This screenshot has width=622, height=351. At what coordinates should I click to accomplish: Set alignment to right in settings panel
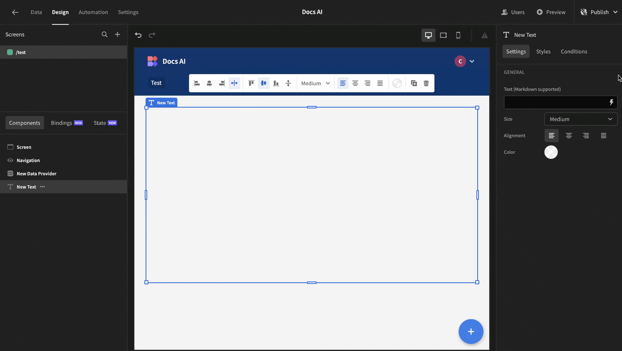[x=586, y=135]
